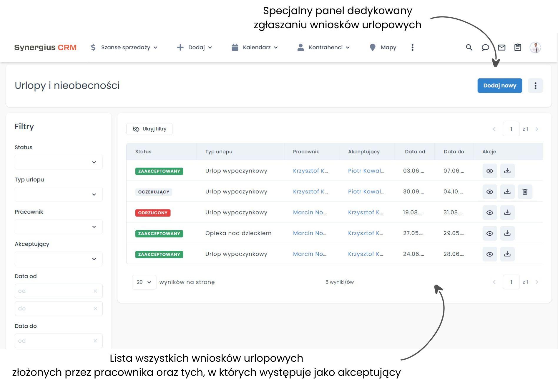Open the top navigation three-dot overflow menu
The image size is (558, 382).
[x=412, y=47]
